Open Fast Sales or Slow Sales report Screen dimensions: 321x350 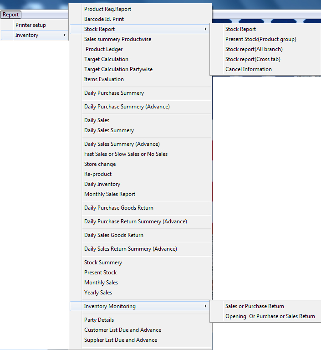126,154
